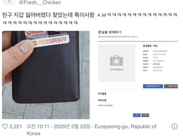Click the 이미지 준비중입니다 placeholder box
The width and height of the screenshot is (183, 139).
pos(117,63)
